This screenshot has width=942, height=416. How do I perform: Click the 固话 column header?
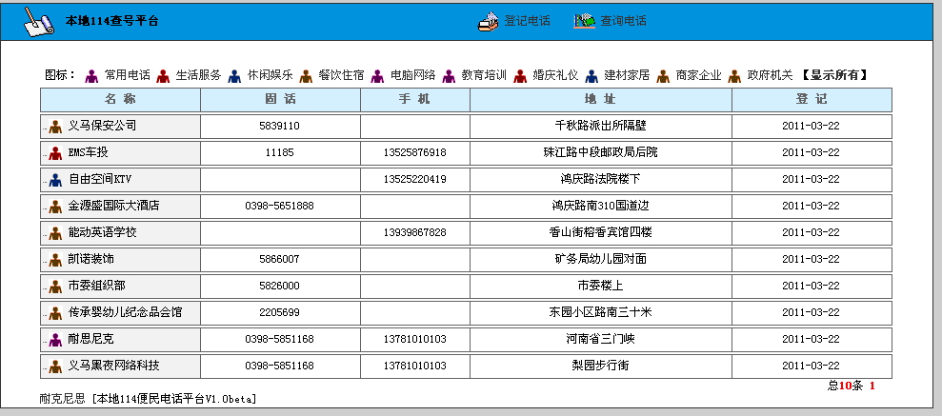coord(280,100)
